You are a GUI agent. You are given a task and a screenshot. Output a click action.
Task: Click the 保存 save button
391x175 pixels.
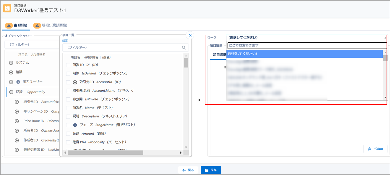210,170
